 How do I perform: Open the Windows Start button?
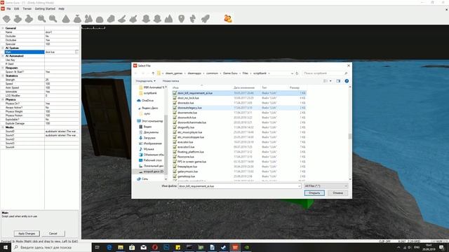(x=6, y=247)
